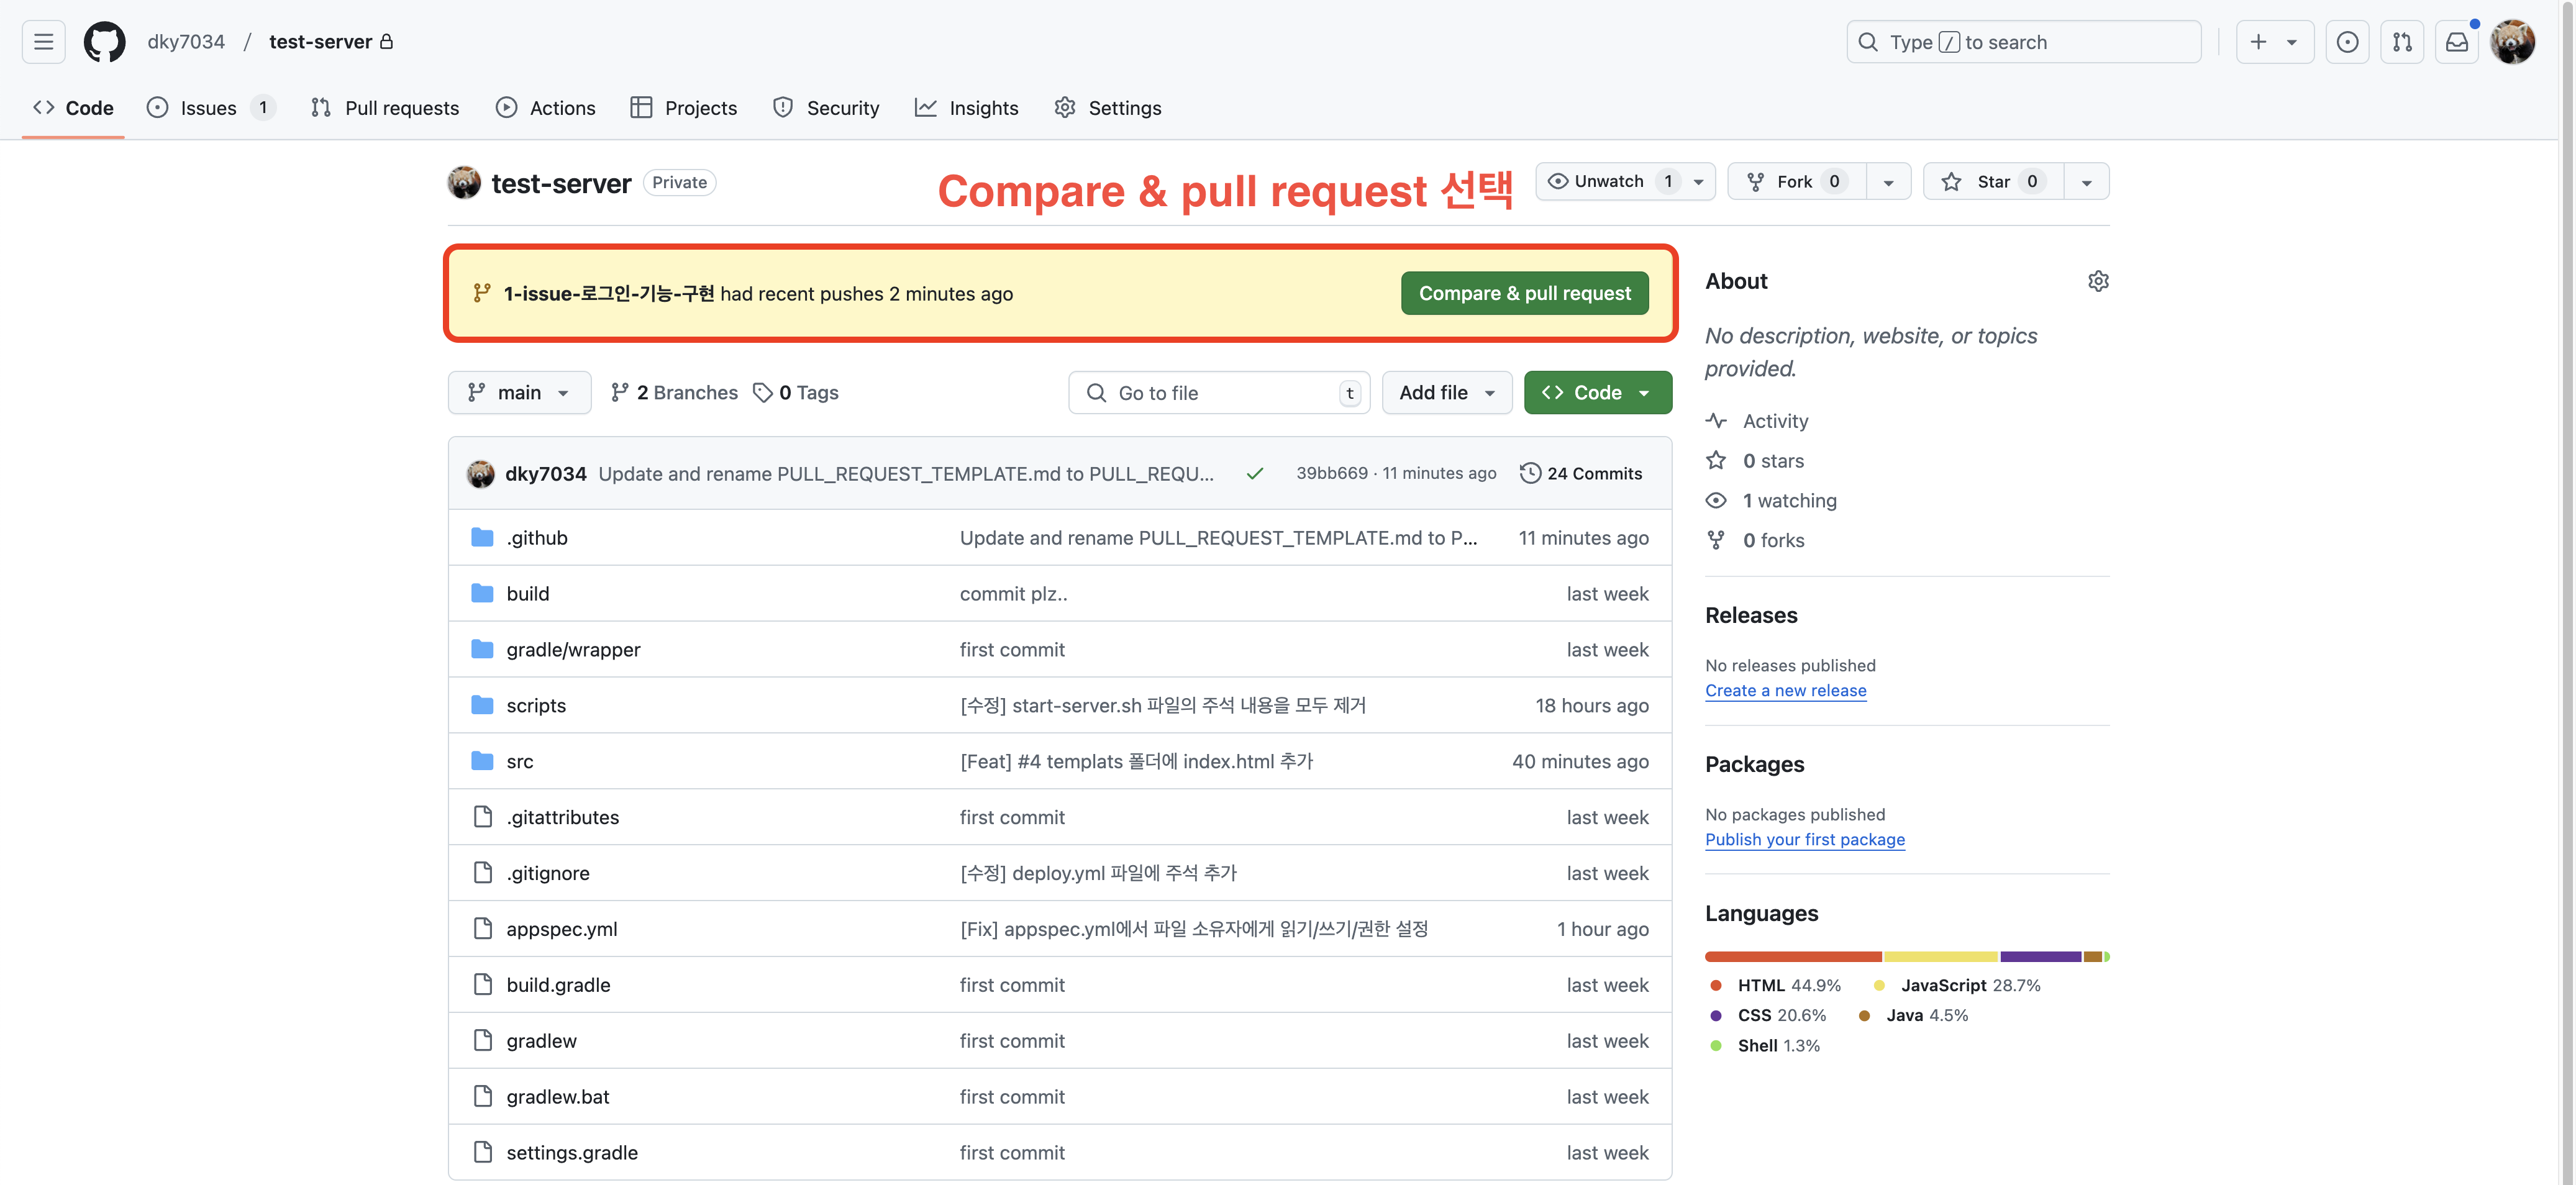Viewport: 2576px width, 1185px height.
Task: Open the pull requests icon in header
Action: click(x=2402, y=42)
